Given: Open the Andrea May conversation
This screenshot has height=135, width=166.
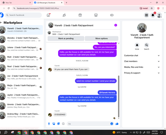Looking at the screenshot, I should pos(21,115).
